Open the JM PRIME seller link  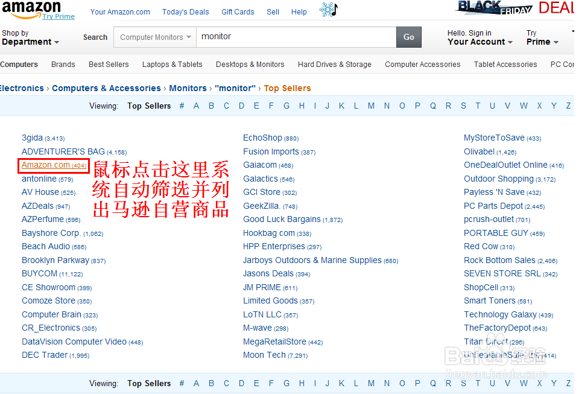270,287
